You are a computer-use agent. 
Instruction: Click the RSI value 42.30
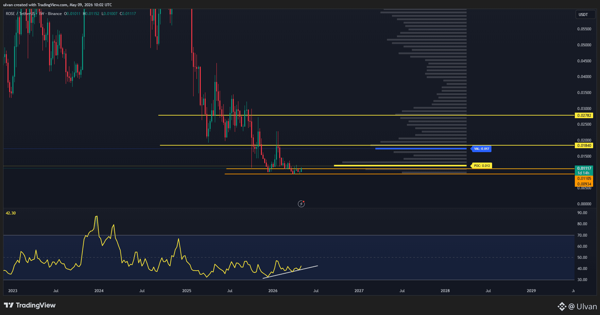11,213
